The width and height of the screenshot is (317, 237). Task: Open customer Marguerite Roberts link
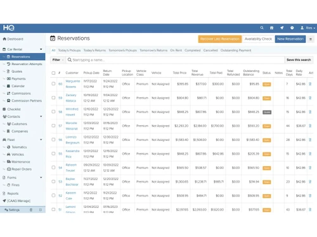73,84
